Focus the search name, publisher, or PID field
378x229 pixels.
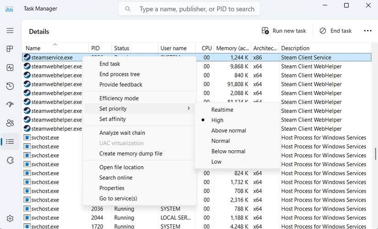(189, 9)
